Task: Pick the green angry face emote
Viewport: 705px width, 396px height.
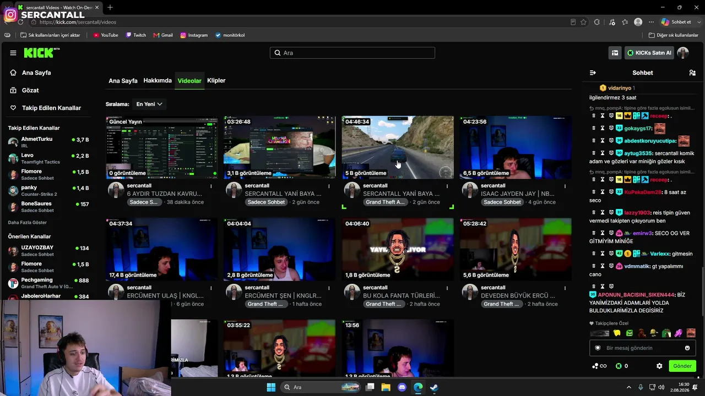Action: (x=630, y=333)
